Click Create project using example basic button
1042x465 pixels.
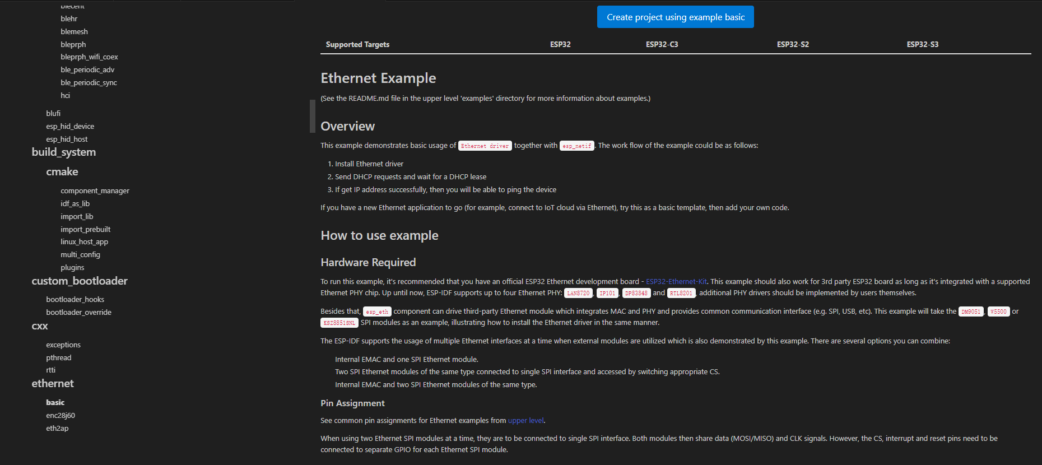pos(675,17)
